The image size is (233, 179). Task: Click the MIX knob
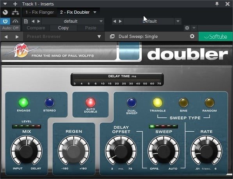27,151
